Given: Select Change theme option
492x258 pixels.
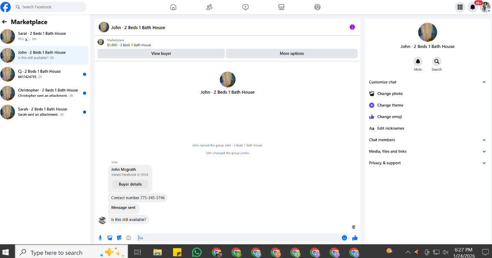Looking at the screenshot, I should click(427, 105).
